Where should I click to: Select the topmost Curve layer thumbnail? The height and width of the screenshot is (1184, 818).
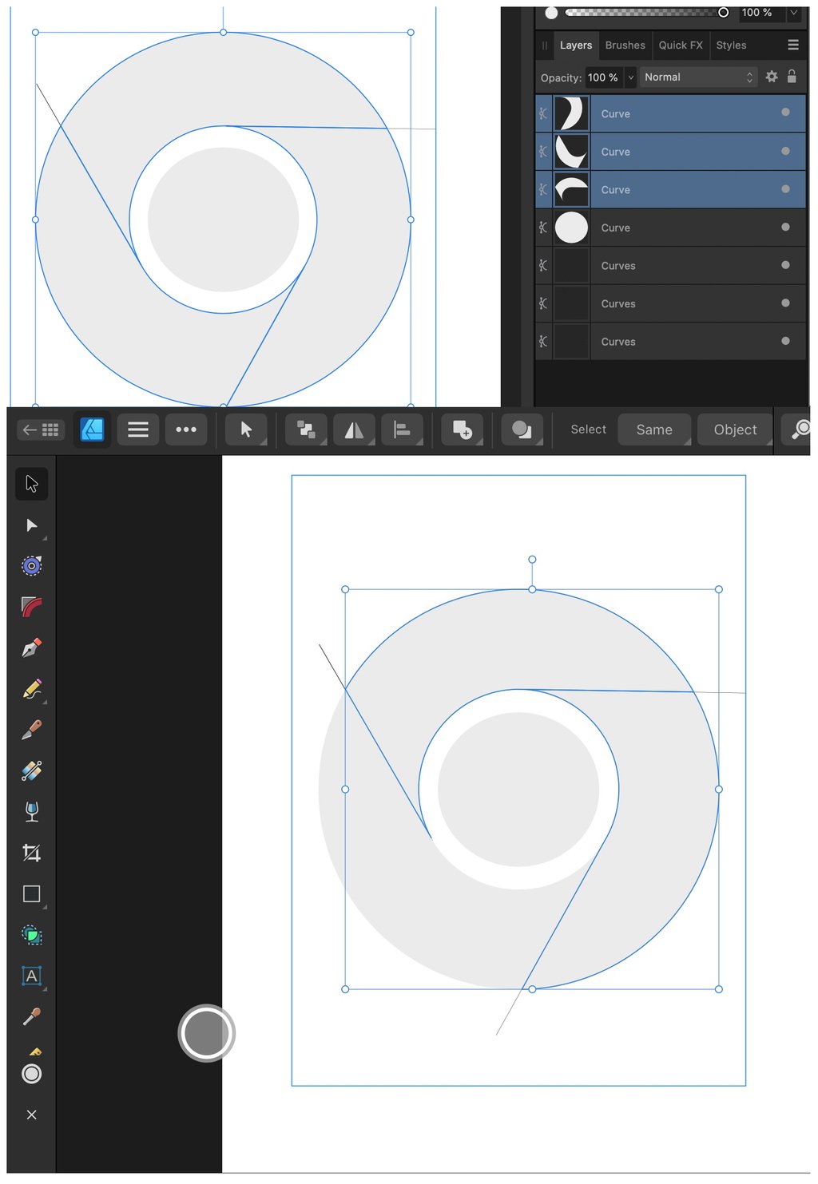(571, 113)
